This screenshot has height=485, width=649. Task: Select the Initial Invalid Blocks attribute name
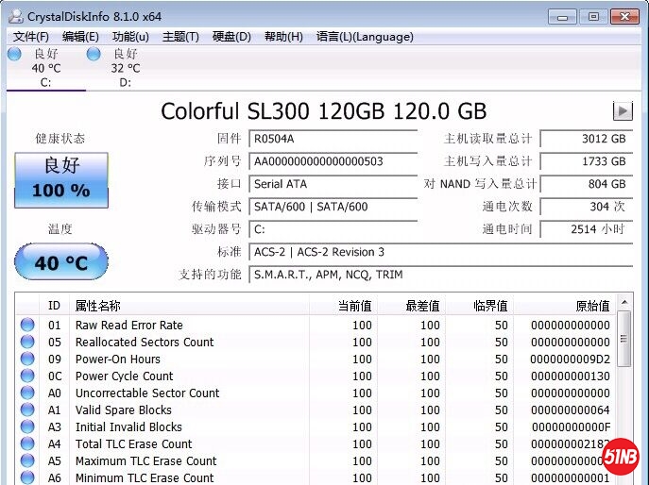pyautogui.click(x=128, y=426)
